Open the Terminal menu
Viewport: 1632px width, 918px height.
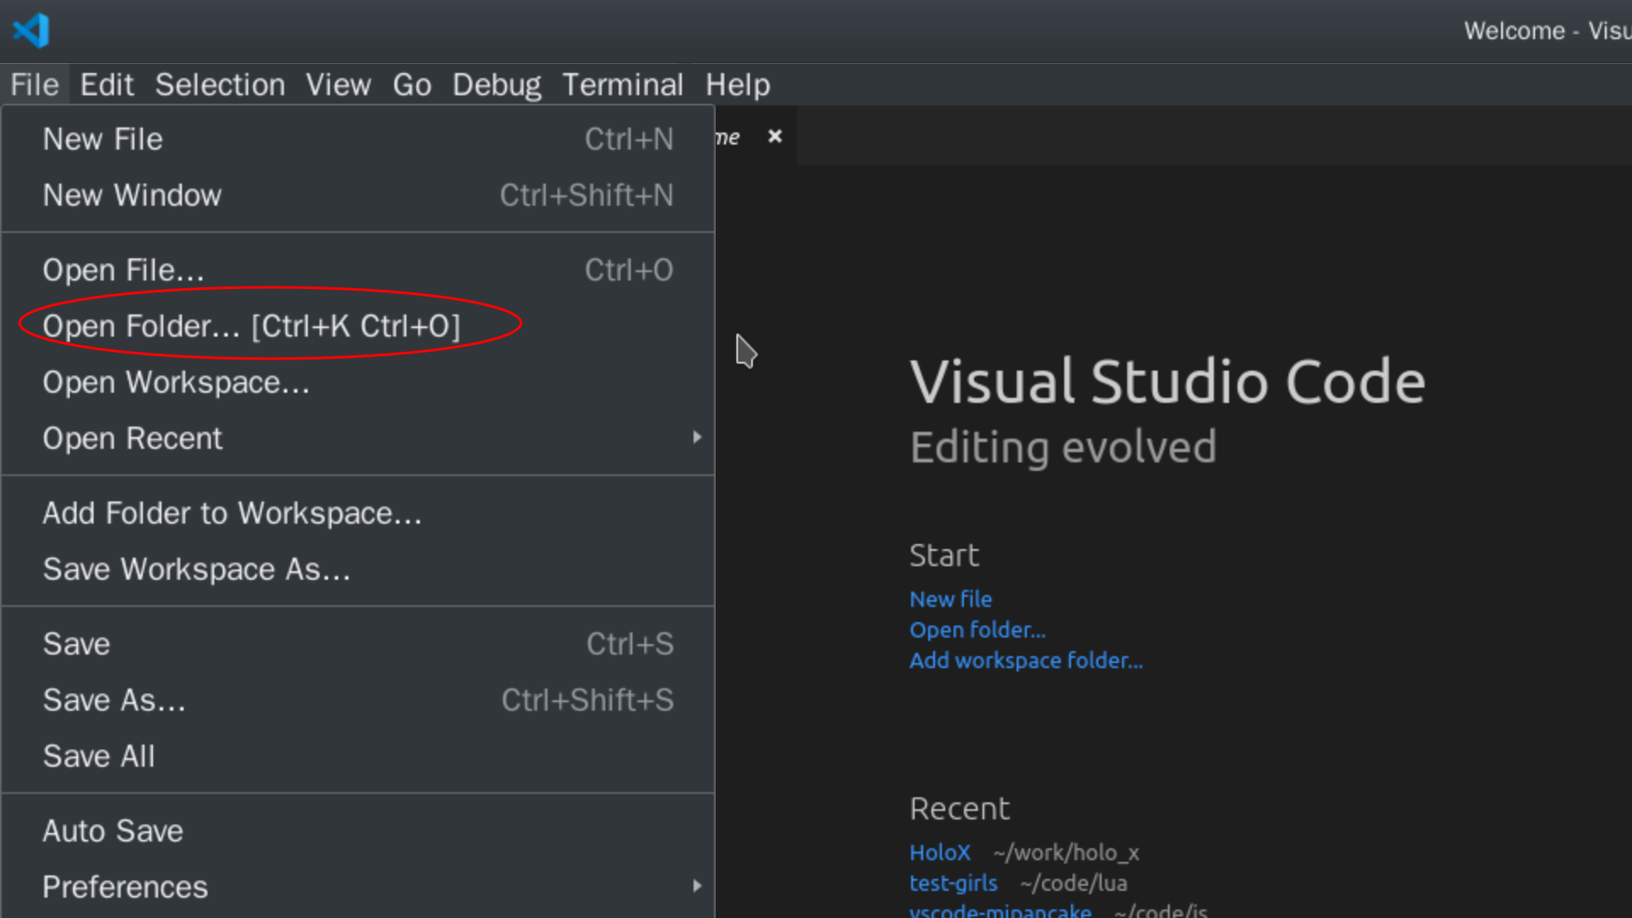pos(623,85)
